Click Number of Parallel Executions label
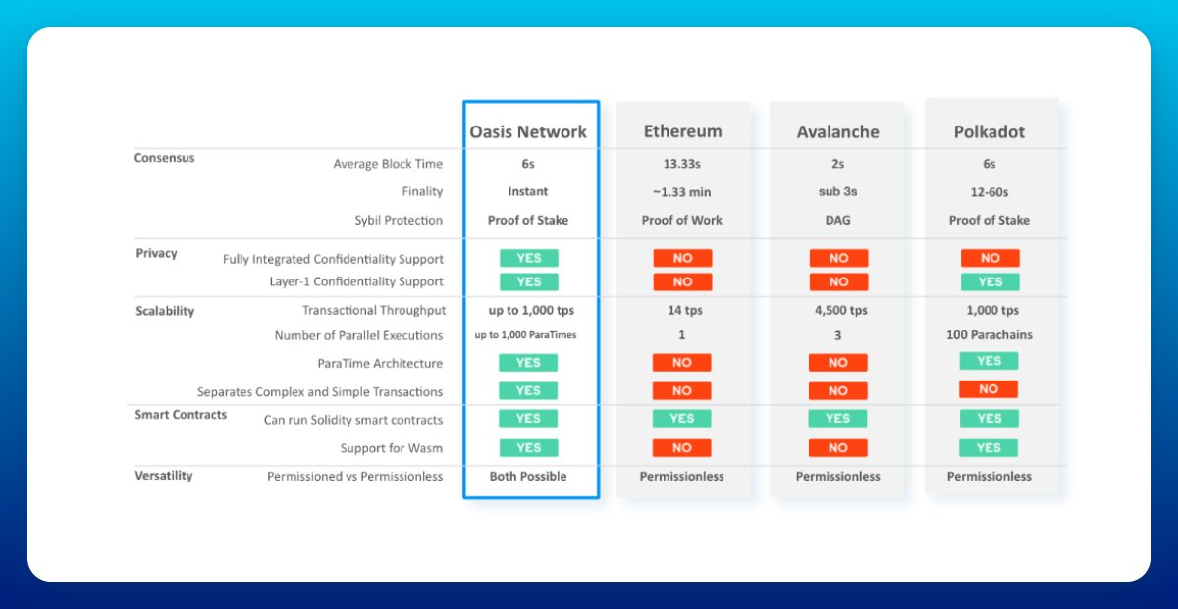The image size is (1178, 609). 358,335
